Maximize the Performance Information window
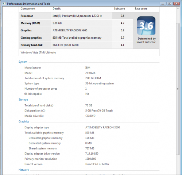 click(x=170, y=4)
